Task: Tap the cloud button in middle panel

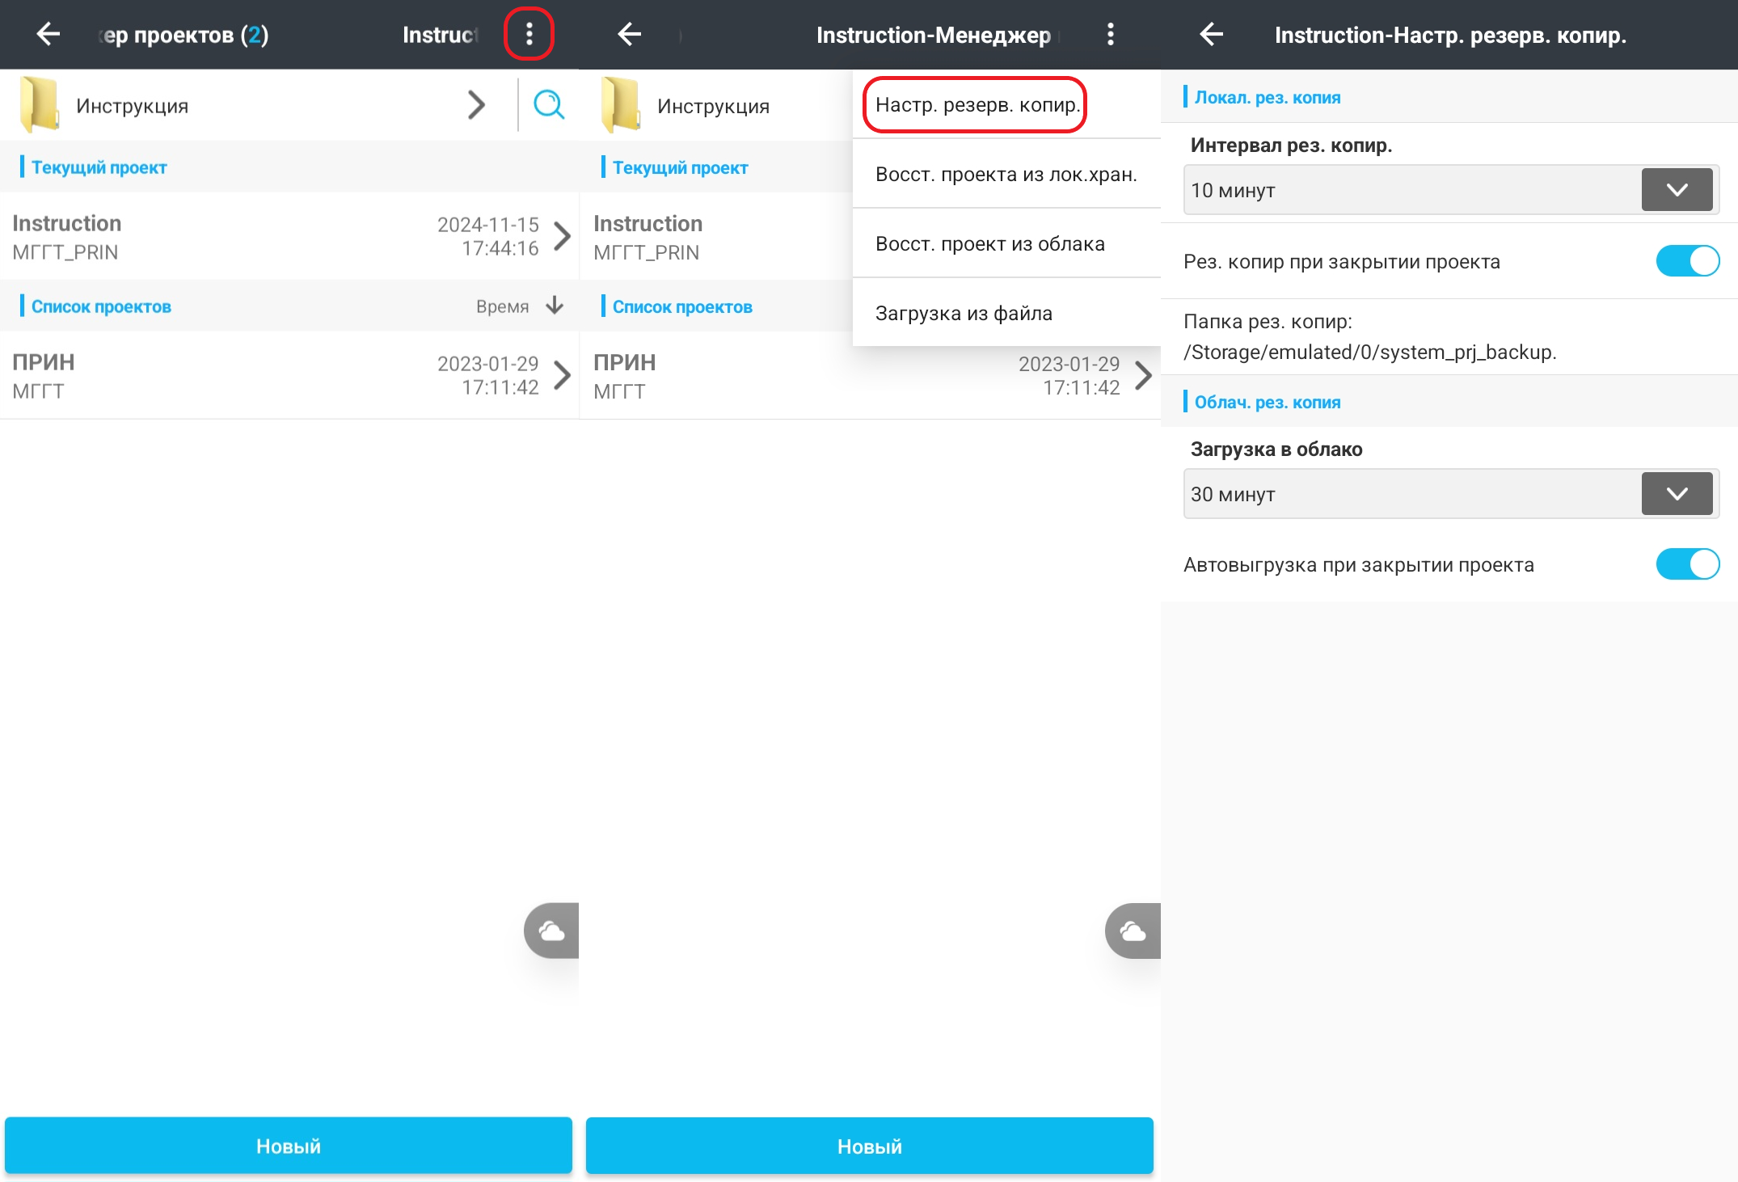Action: pyautogui.click(x=1133, y=931)
